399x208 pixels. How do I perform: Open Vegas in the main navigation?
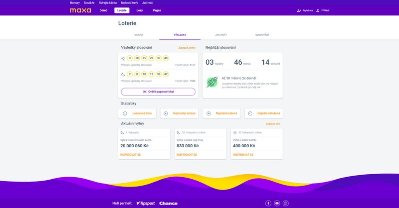(157, 10)
